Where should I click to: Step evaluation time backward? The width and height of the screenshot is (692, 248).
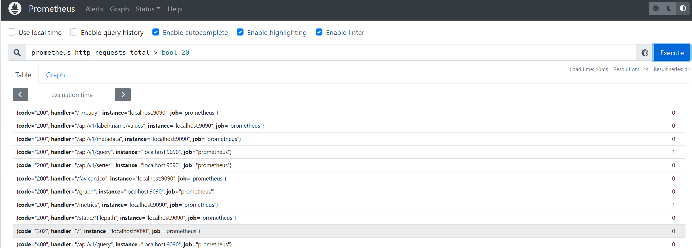pyautogui.click(x=20, y=95)
